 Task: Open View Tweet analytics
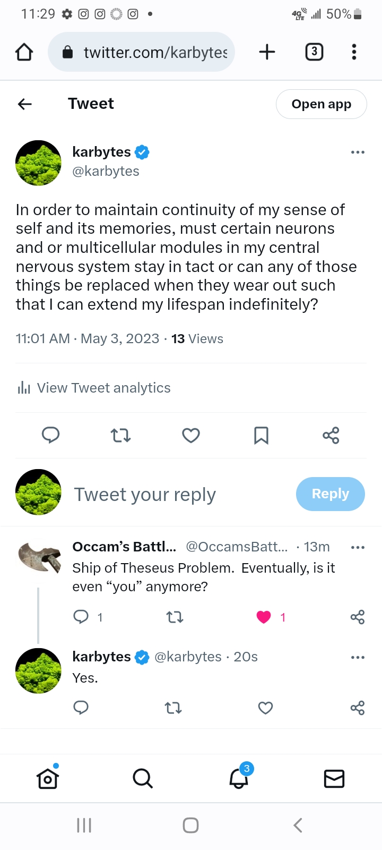click(x=94, y=388)
